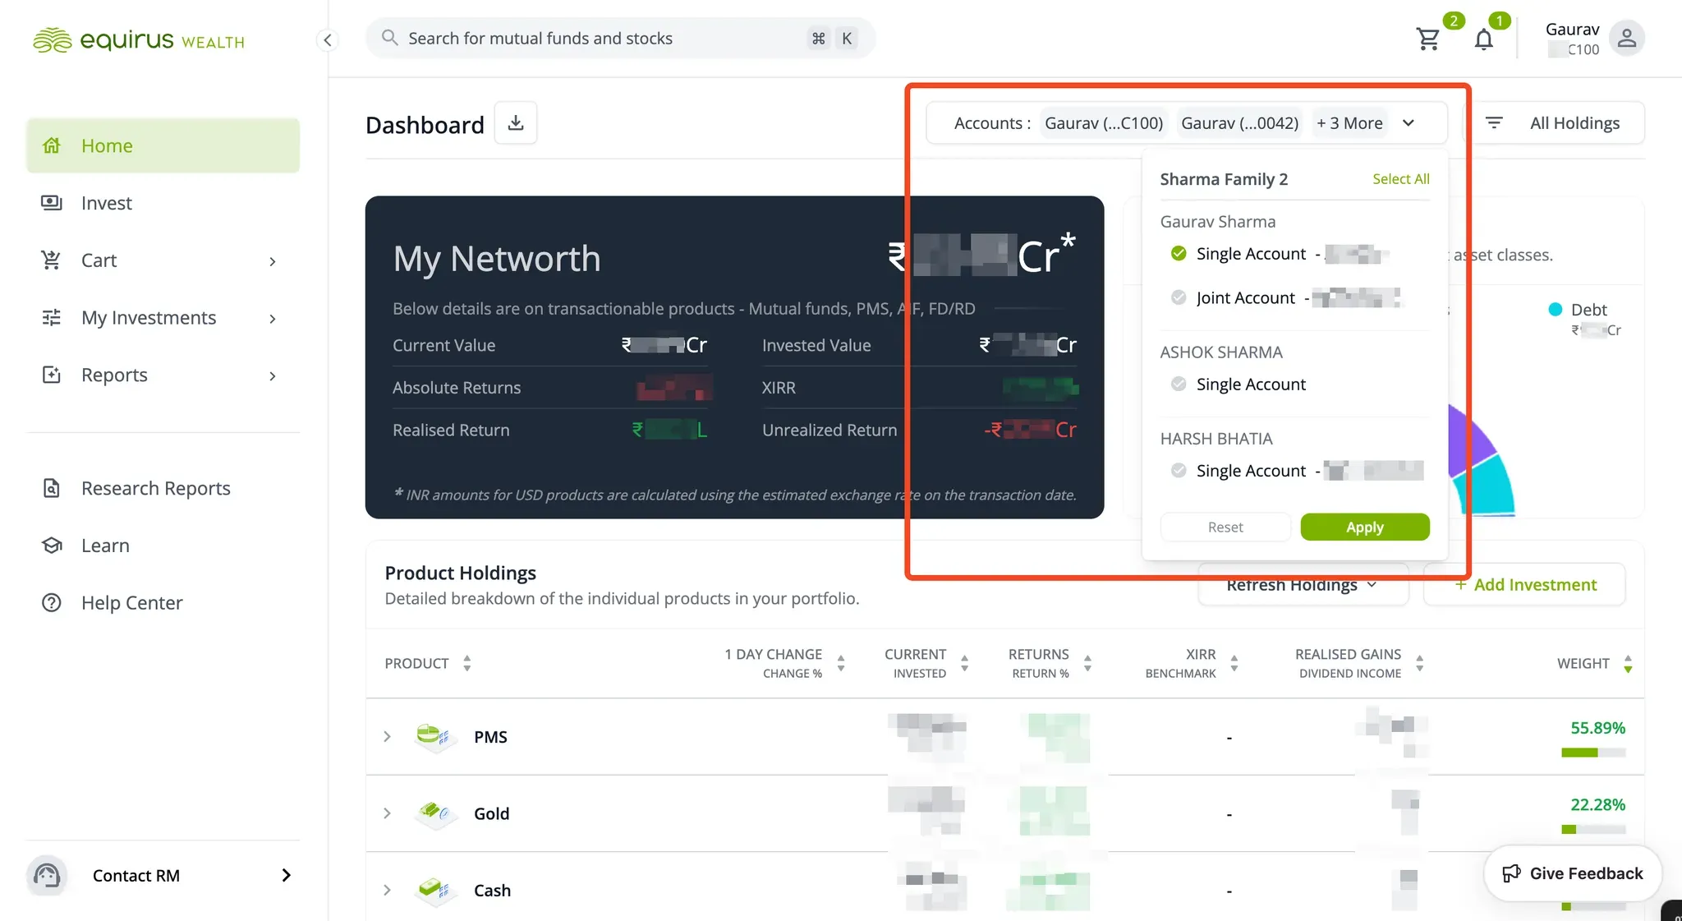Click the My Networth heading
This screenshot has height=921, width=1682.
[497, 259]
